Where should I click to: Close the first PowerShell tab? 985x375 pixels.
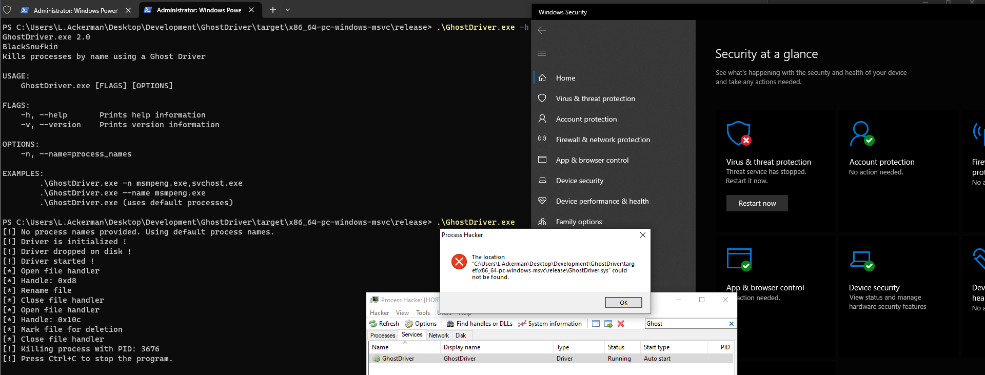(x=128, y=10)
